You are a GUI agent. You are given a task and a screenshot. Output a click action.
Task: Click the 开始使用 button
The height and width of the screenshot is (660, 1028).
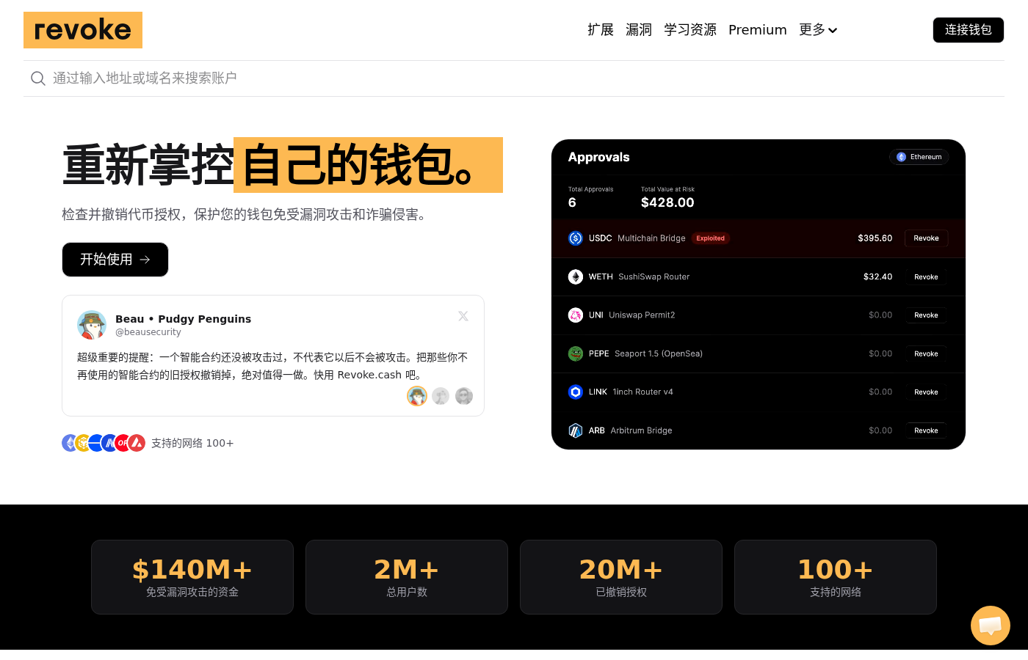(x=115, y=260)
